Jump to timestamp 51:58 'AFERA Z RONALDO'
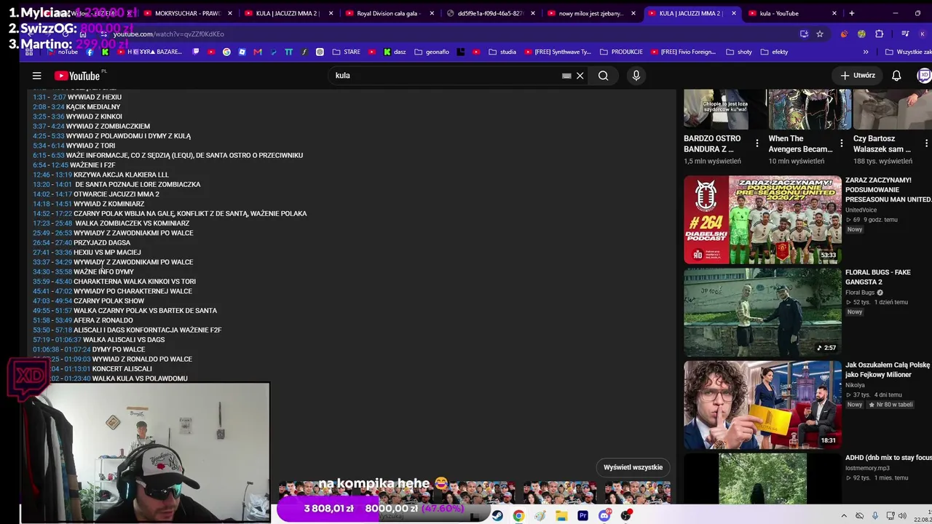Screen dimensions: 932x524 (x=41, y=320)
